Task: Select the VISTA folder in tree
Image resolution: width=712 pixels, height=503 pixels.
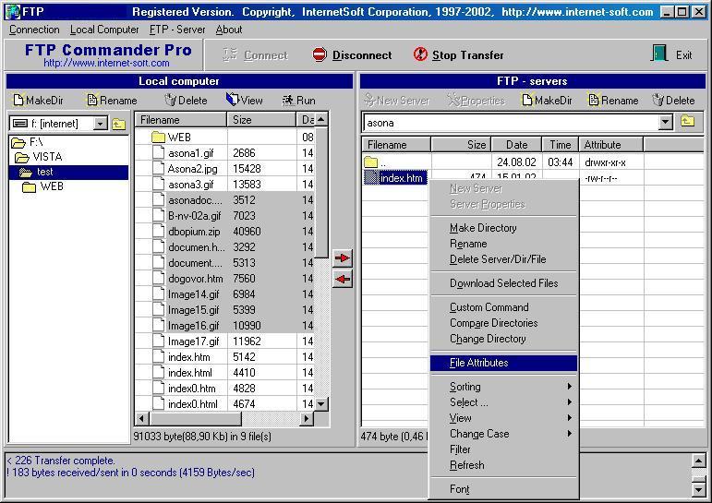Action: tap(47, 157)
